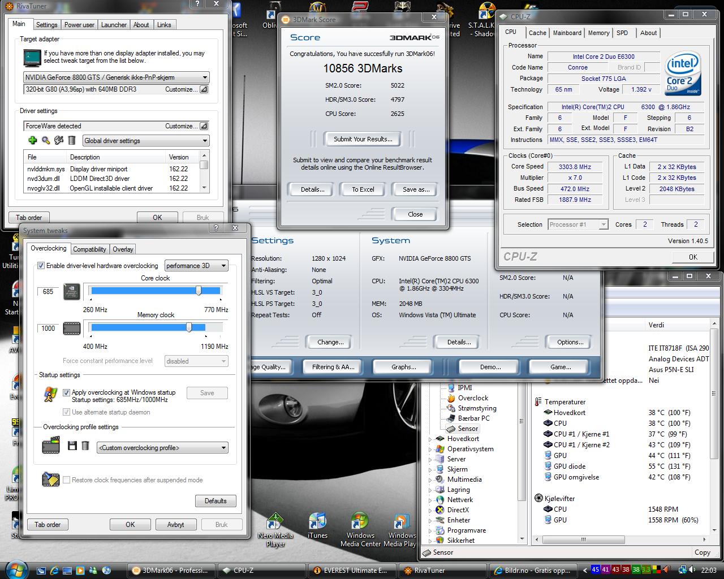Image resolution: width=724 pixels, height=579 pixels.
Task: Click the overclocking profile card icon
Action: [x=51, y=446]
